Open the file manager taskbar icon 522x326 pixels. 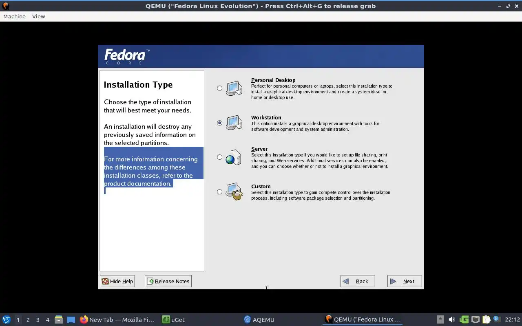pos(58,319)
